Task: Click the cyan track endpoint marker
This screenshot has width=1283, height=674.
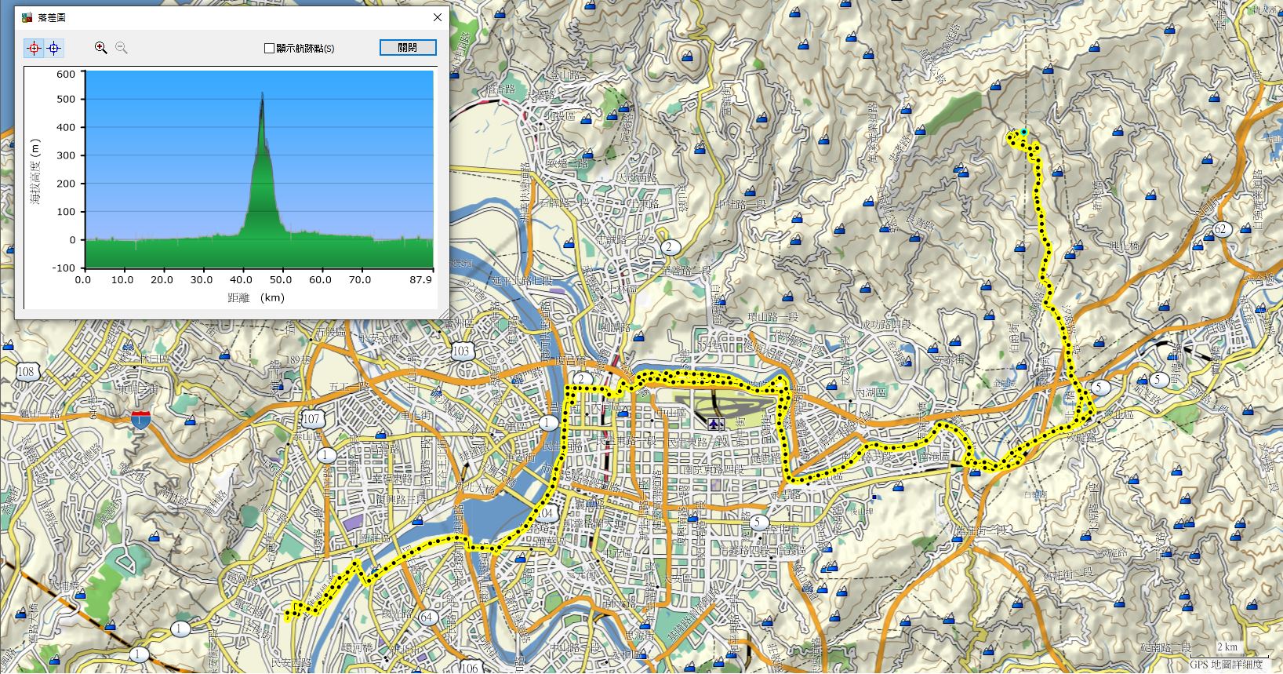Action: [1023, 132]
